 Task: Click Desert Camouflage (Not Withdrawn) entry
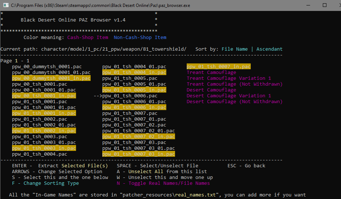coord(234,102)
